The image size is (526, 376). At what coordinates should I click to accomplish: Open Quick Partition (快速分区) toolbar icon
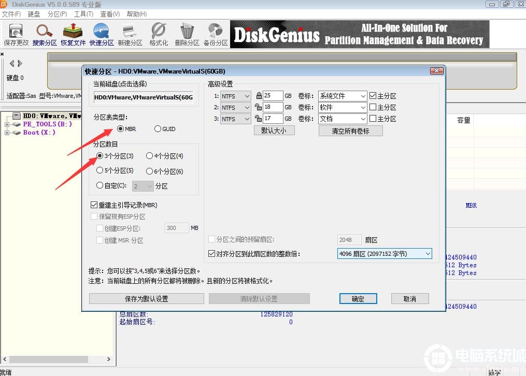(101, 34)
